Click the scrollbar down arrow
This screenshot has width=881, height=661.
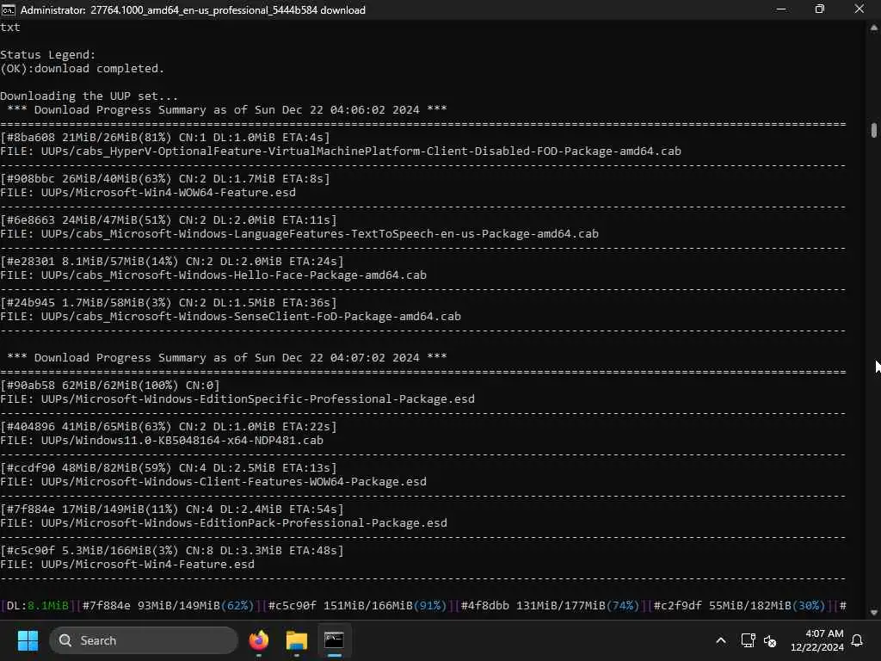point(874,612)
